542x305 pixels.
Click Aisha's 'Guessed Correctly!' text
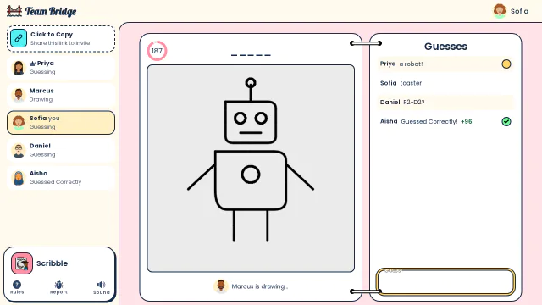(x=429, y=122)
